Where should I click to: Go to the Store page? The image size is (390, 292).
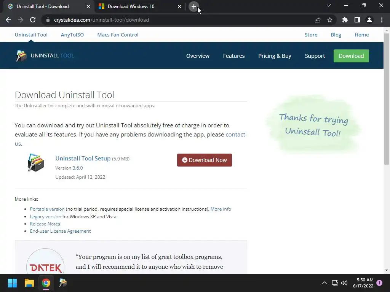coord(311,35)
